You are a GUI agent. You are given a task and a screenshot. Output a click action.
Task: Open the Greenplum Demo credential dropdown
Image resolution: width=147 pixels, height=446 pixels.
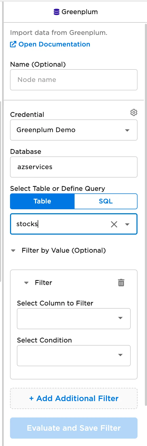pyautogui.click(x=74, y=130)
